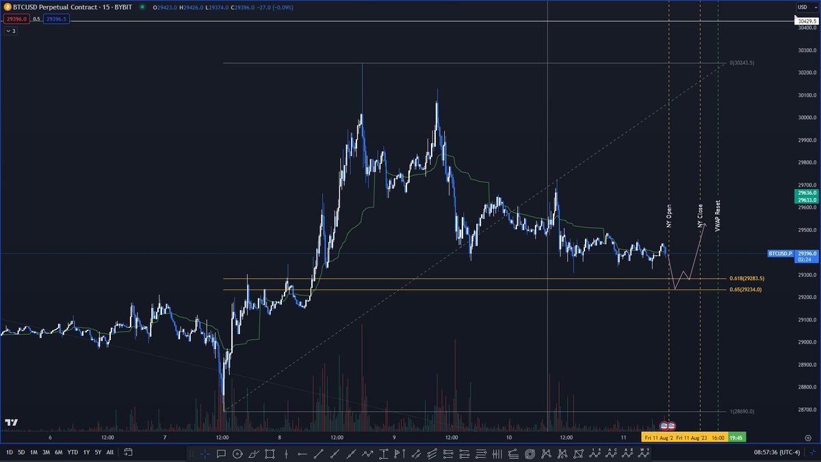Switch chart range to 5D

click(21, 452)
